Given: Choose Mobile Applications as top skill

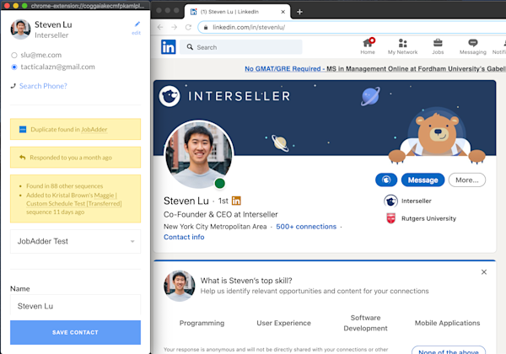Looking at the screenshot, I should click(x=447, y=323).
